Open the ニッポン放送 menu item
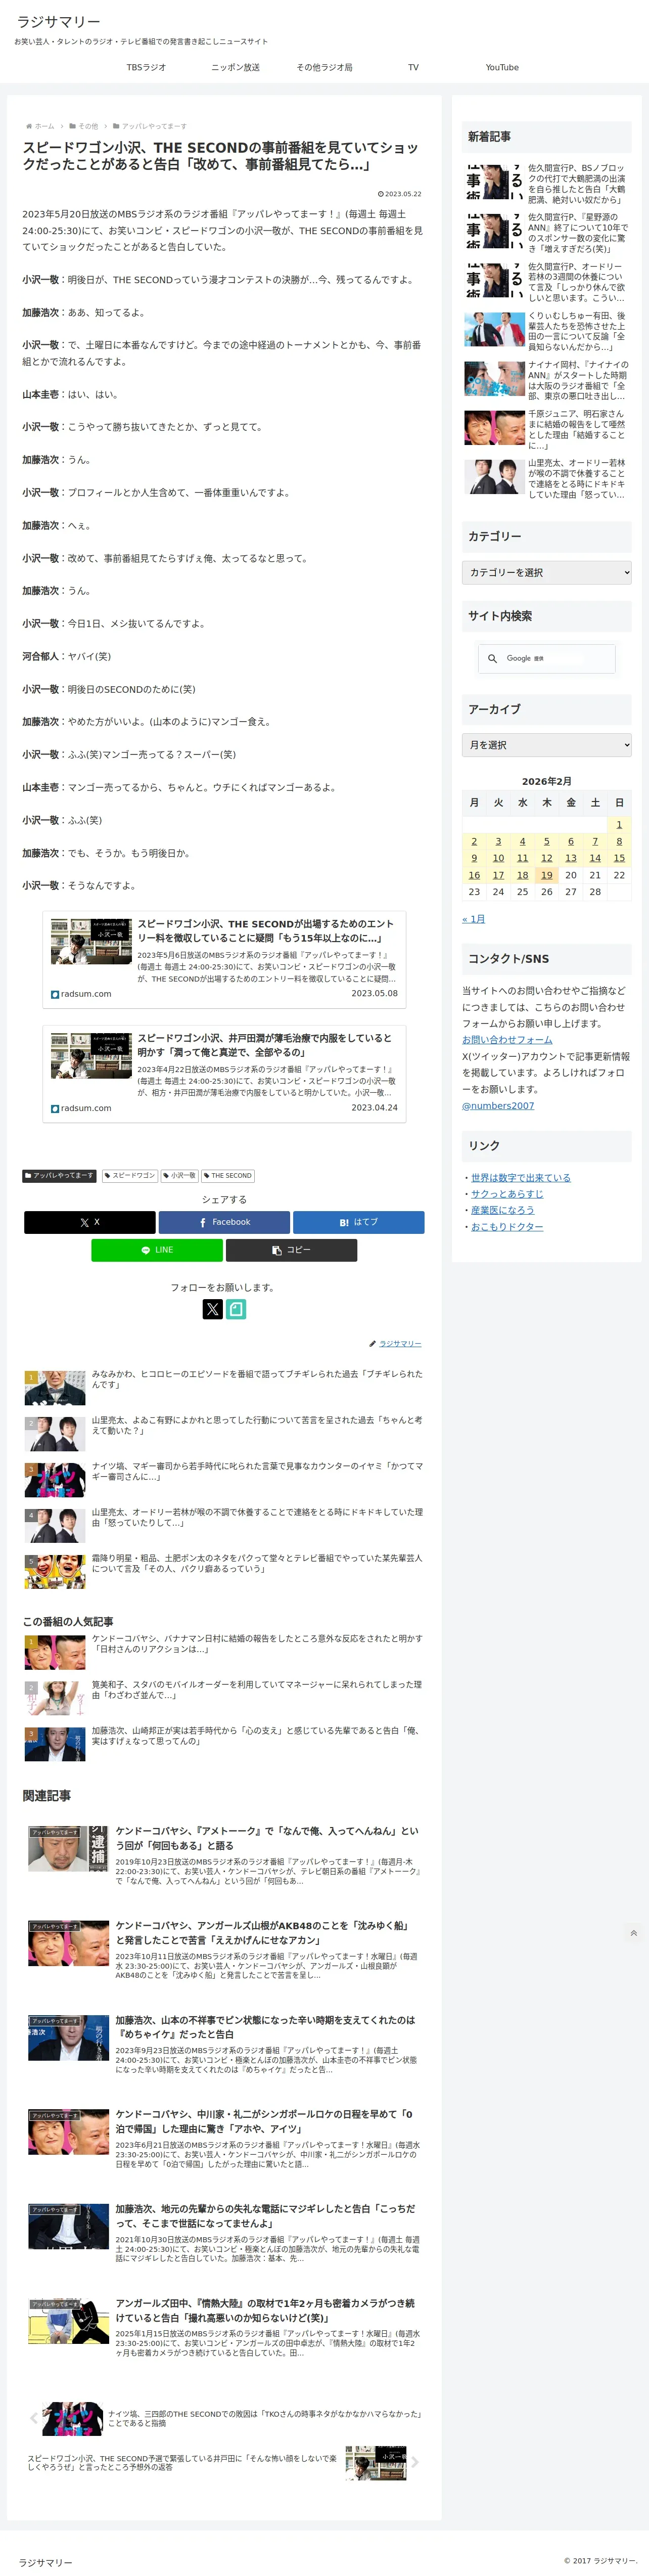 click(235, 67)
